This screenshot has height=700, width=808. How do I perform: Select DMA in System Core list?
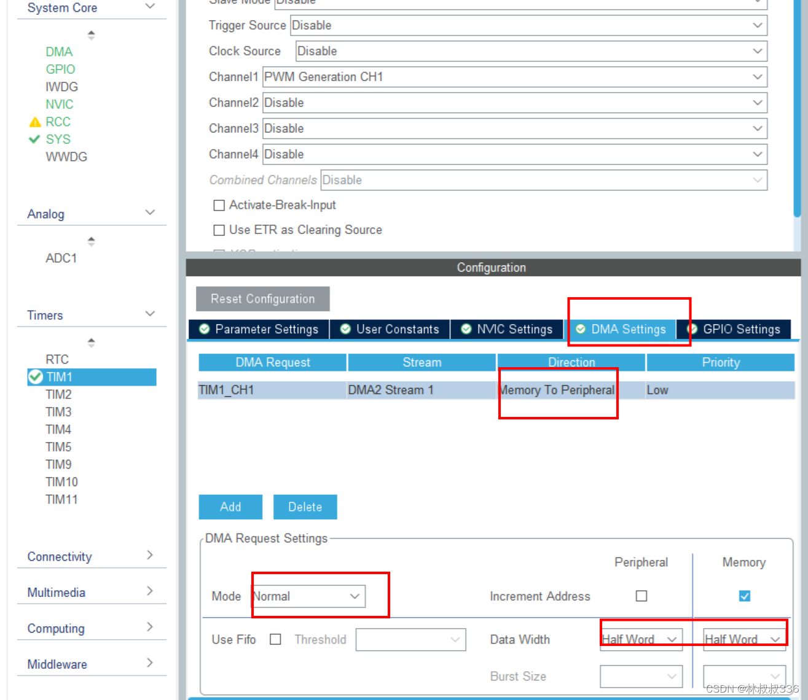click(59, 52)
